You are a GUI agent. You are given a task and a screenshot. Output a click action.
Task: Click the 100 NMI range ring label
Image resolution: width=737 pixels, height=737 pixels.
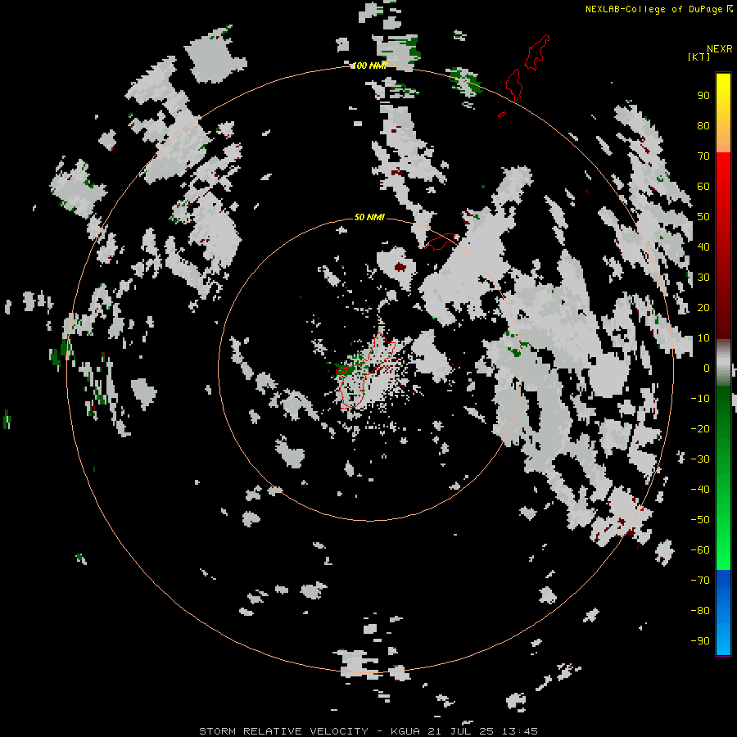point(369,66)
